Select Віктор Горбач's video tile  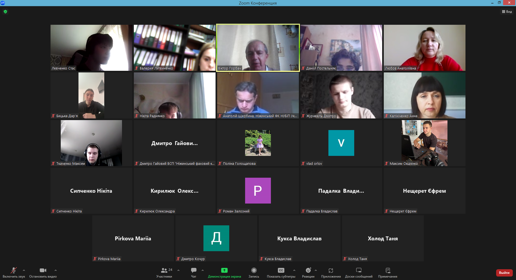tap(258, 48)
